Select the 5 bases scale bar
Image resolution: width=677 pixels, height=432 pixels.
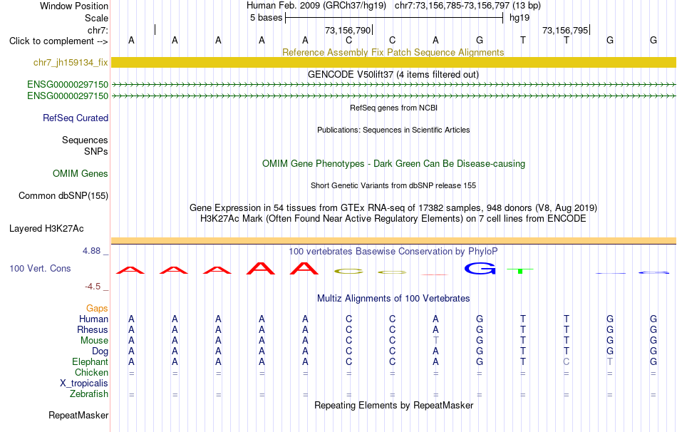[394, 18]
